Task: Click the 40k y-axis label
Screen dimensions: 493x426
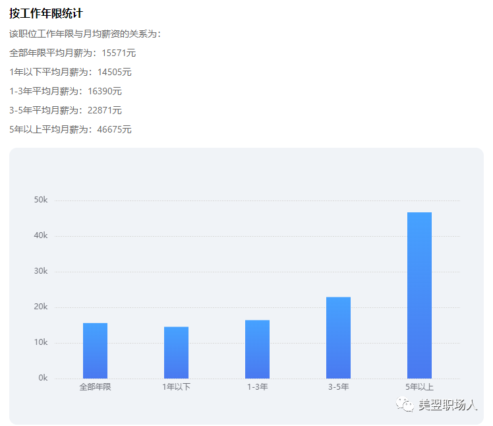Action: click(x=41, y=235)
